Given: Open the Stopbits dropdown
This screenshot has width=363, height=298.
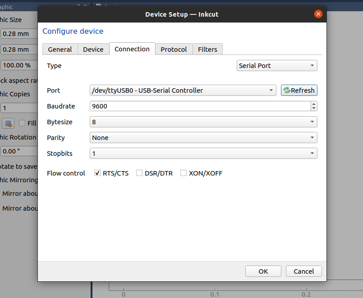Looking at the screenshot, I should coord(203,154).
